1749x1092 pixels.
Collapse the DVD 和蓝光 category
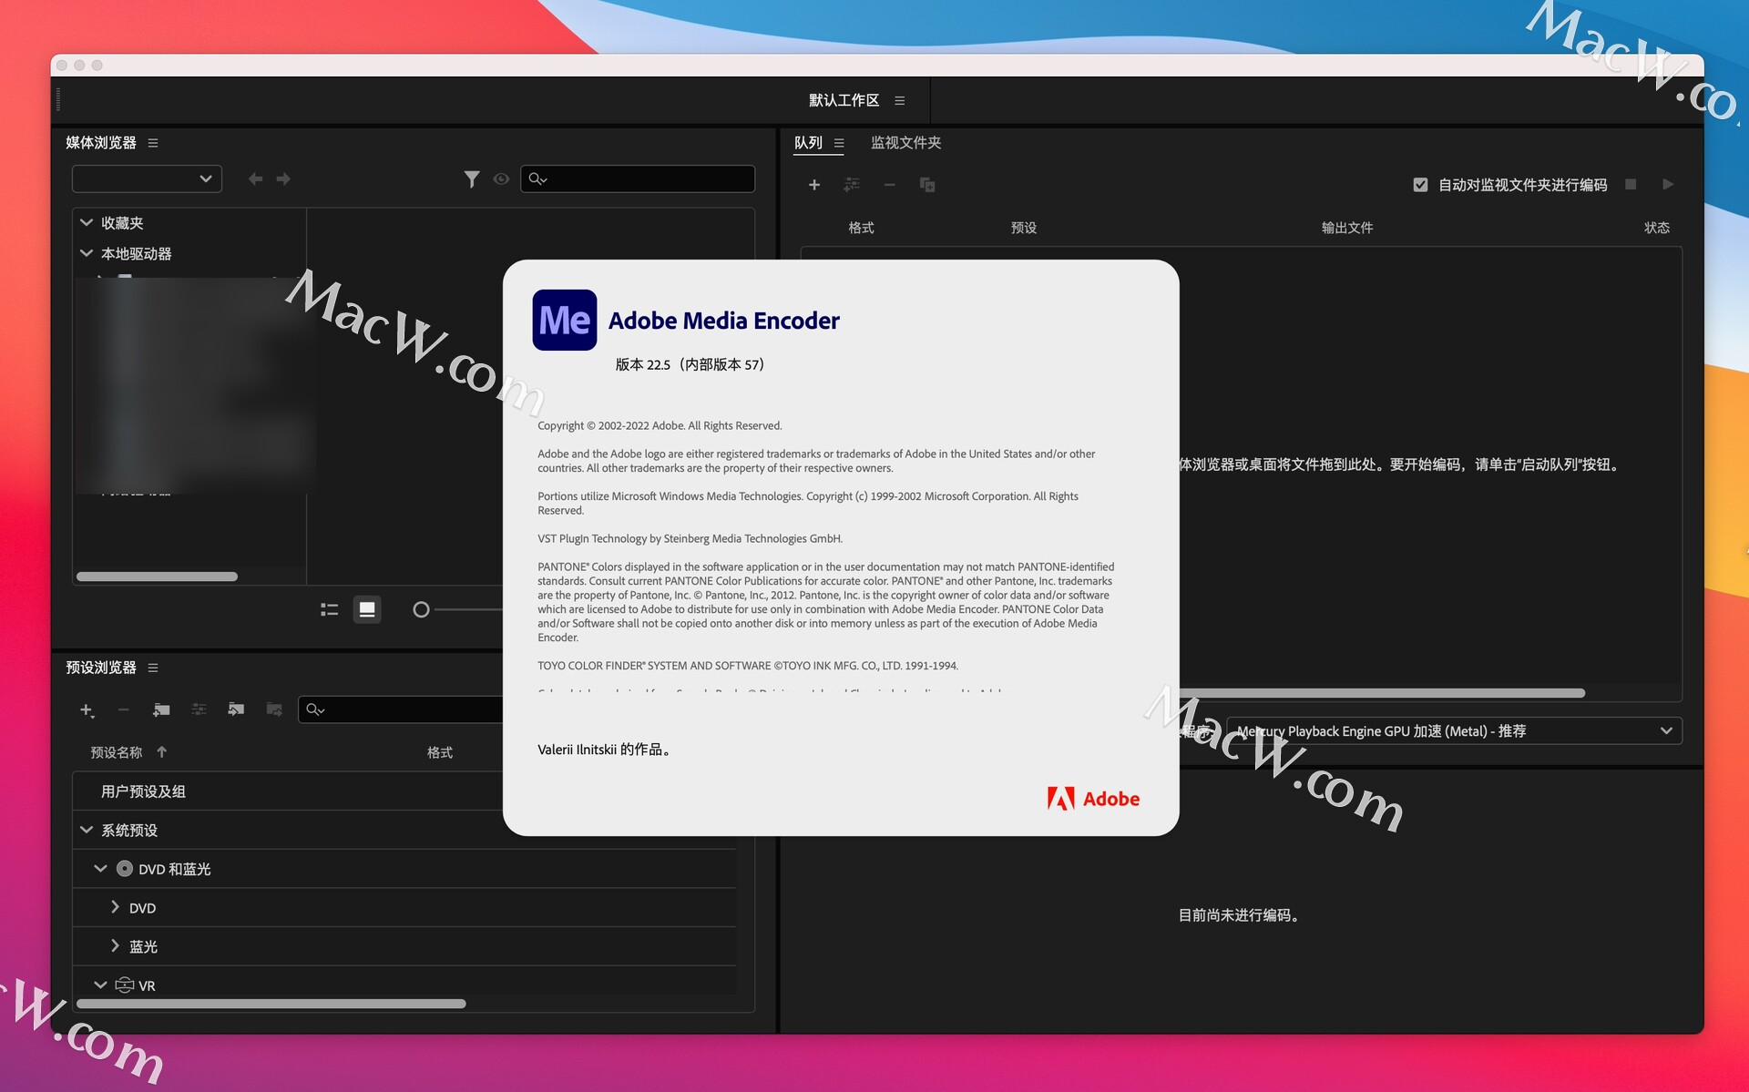[100, 869]
